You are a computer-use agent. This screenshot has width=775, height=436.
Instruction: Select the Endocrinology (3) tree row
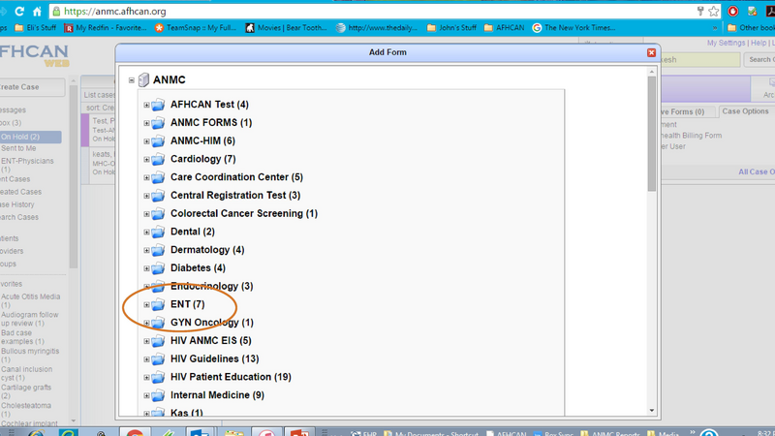pos(211,286)
